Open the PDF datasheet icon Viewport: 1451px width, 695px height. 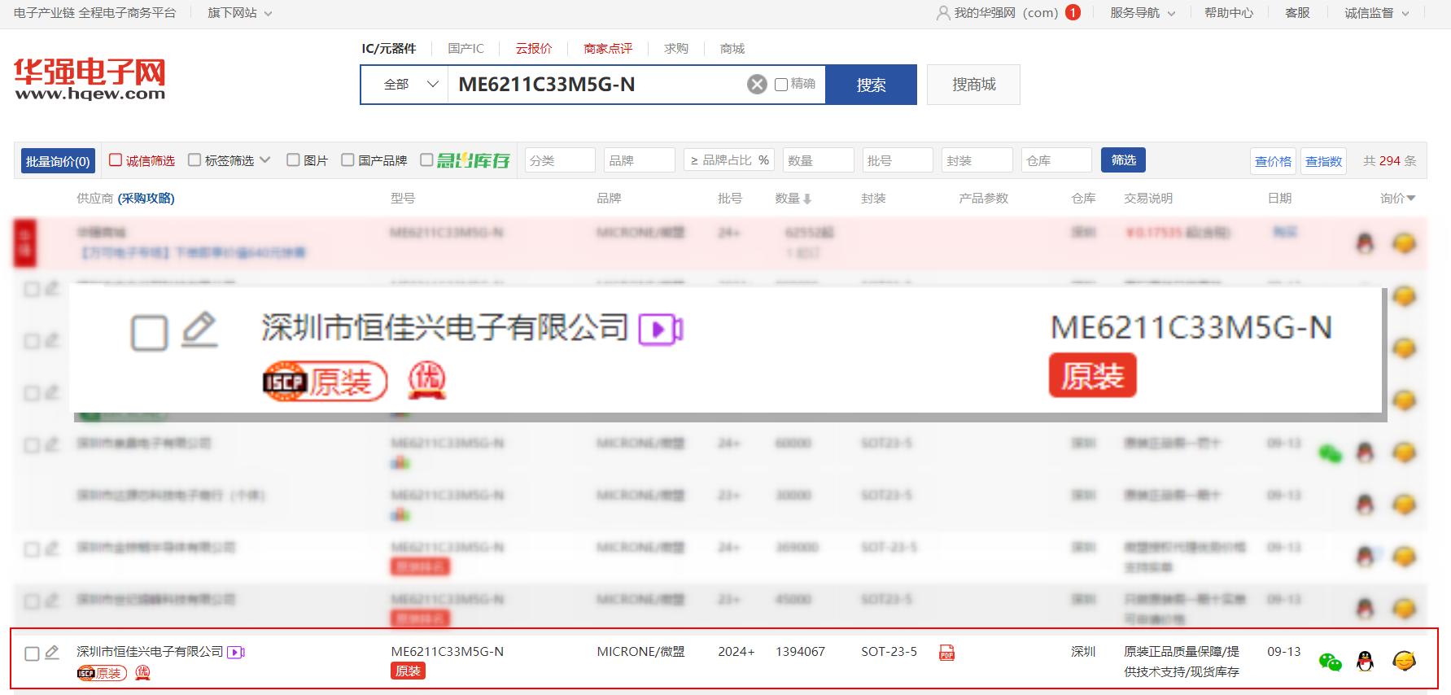click(946, 653)
